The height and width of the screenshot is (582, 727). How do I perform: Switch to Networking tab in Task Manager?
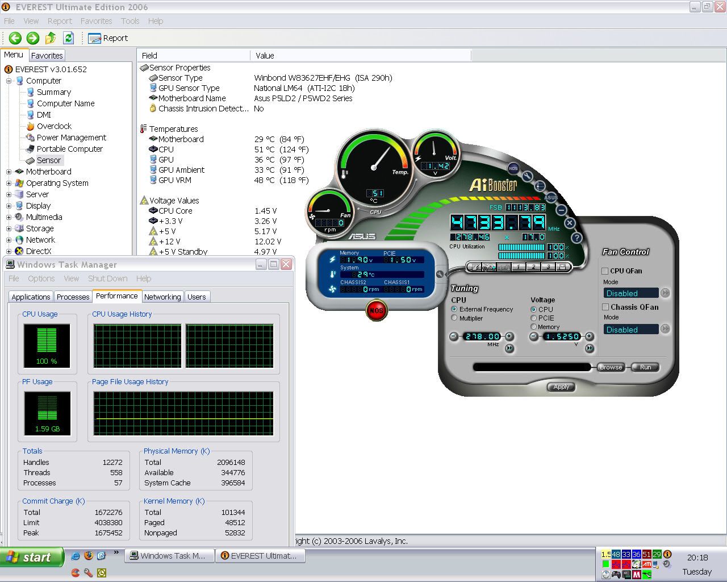tap(162, 297)
